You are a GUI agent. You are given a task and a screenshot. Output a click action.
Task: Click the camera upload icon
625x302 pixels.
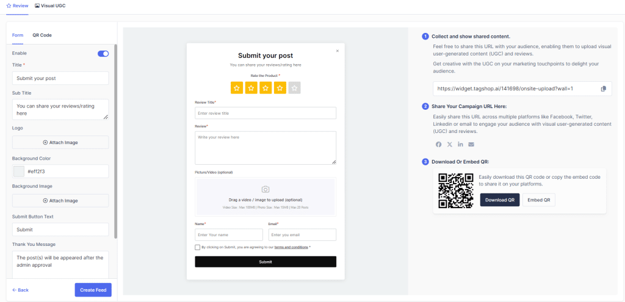[265, 189]
